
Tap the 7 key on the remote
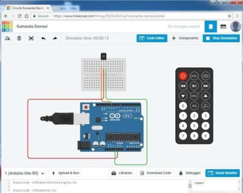[x=183, y=136]
